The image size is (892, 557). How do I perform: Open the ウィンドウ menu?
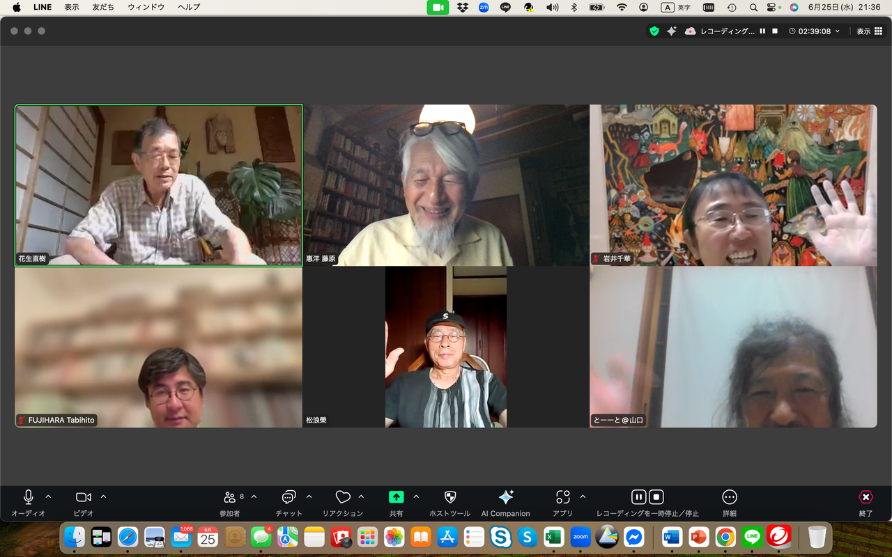146,7
